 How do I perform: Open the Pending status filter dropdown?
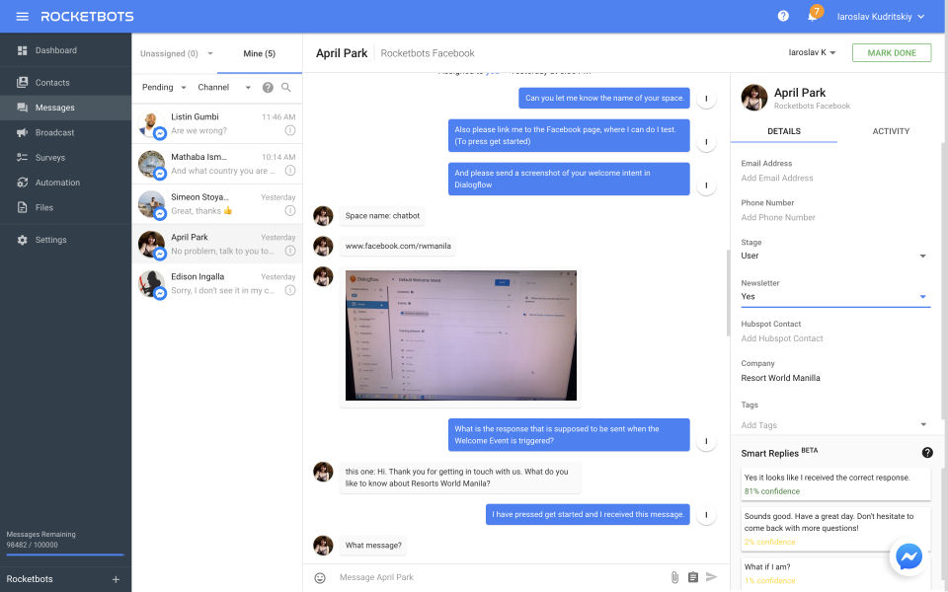(x=164, y=87)
